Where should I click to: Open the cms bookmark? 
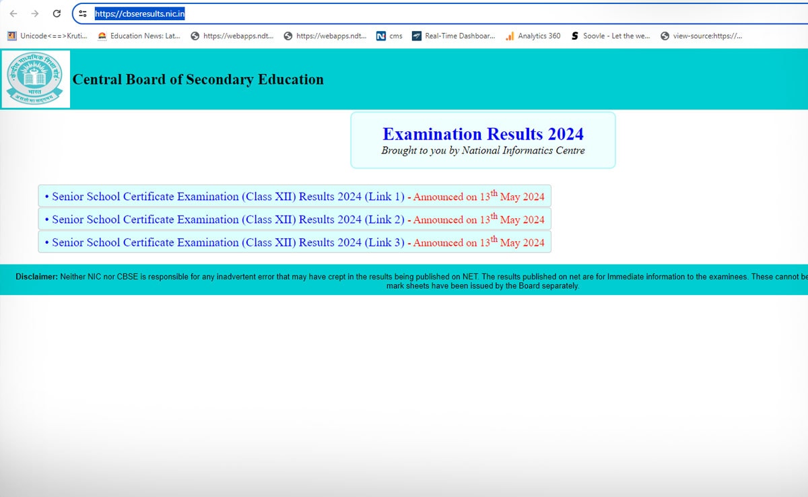click(390, 36)
